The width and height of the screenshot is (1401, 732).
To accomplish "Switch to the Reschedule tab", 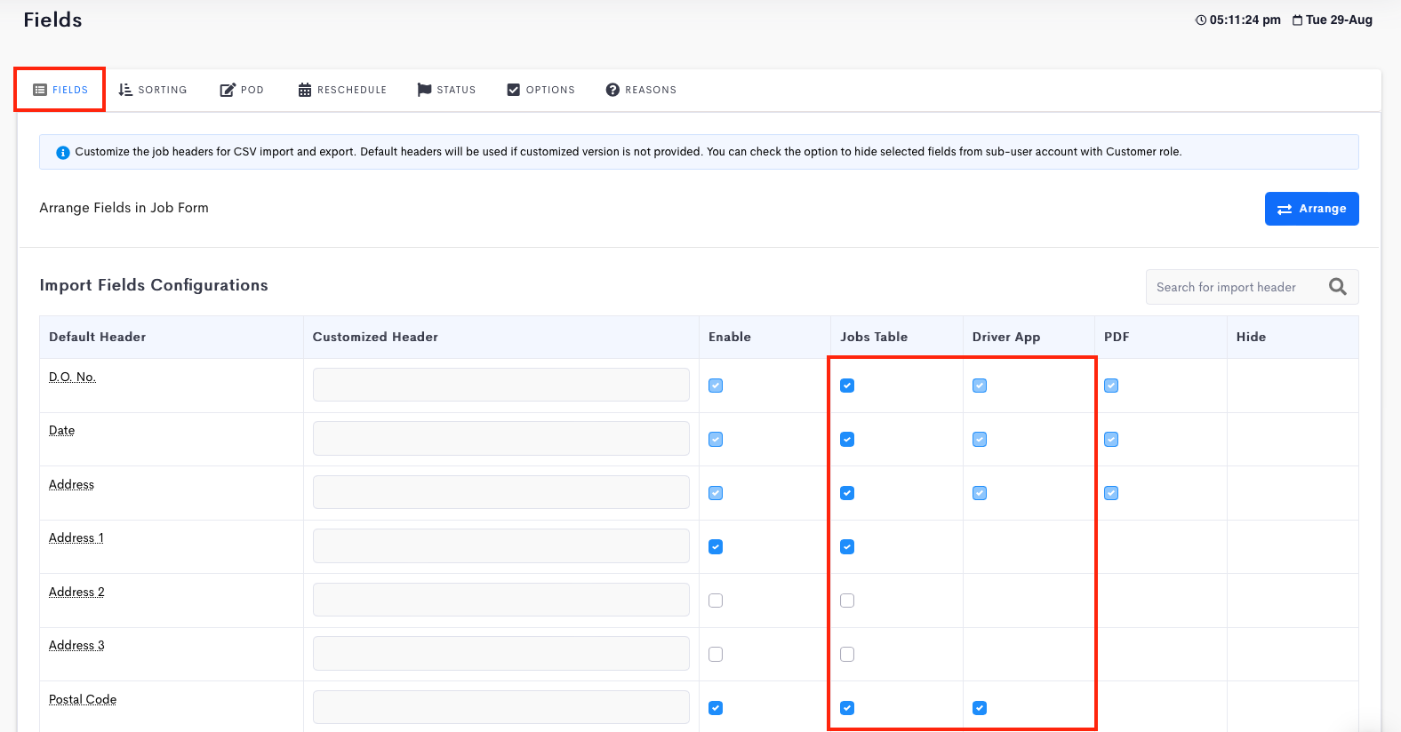I will click(342, 90).
